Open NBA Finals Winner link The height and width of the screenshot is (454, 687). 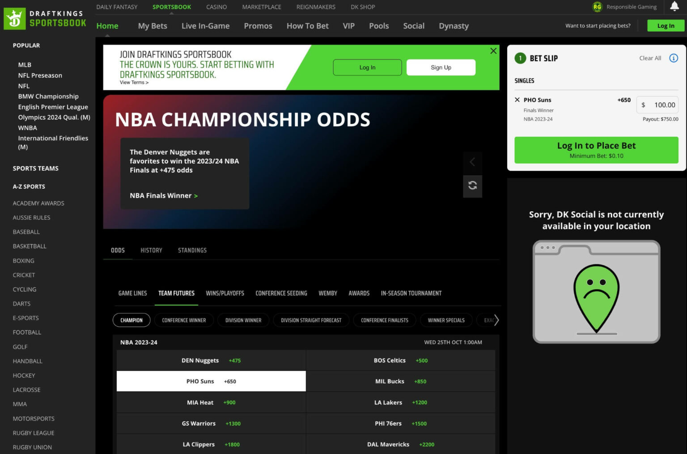164,196
